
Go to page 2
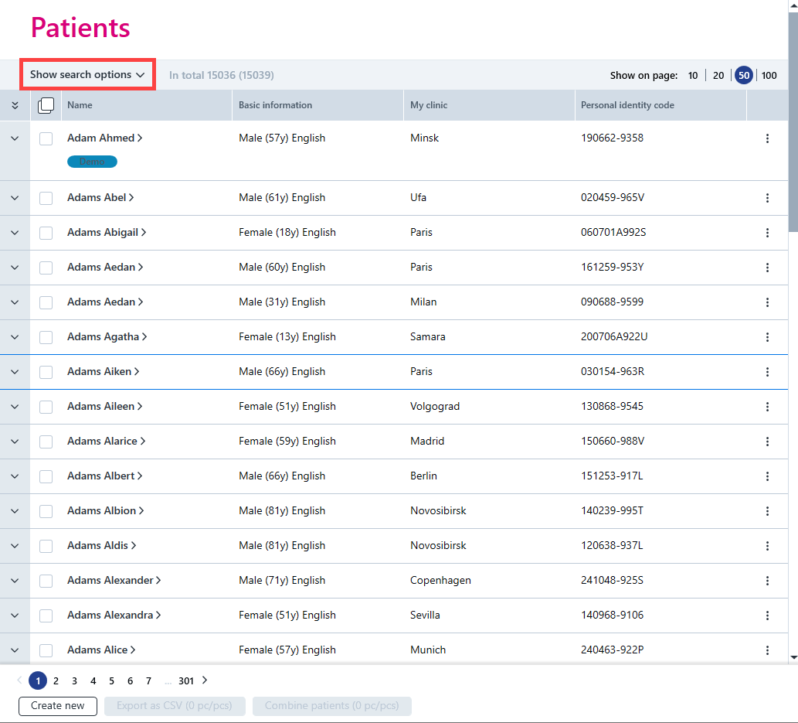(56, 680)
